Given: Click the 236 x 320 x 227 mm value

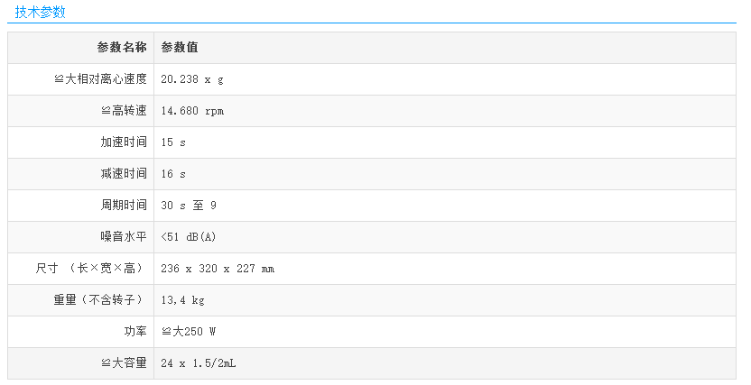Looking at the screenshot, I should [x=217, y=269].
